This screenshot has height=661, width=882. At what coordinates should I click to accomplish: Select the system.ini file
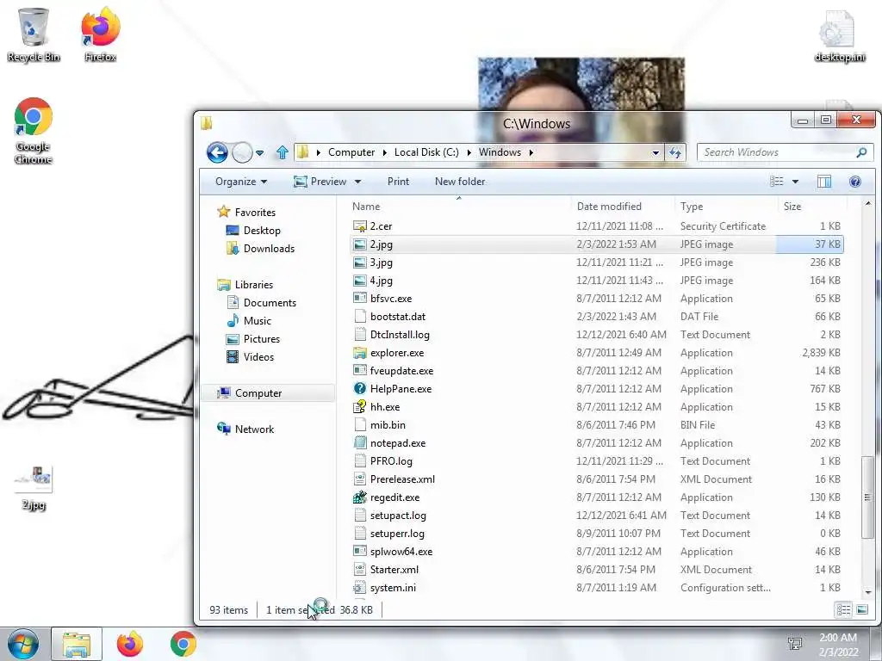tap(596, 588)
